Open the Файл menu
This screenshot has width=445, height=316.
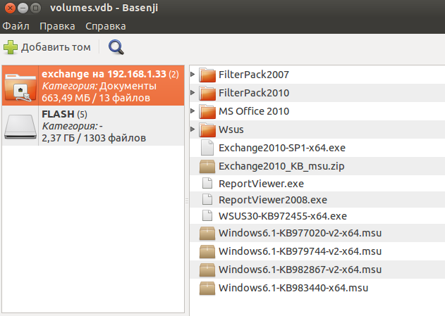coord(16,26)
